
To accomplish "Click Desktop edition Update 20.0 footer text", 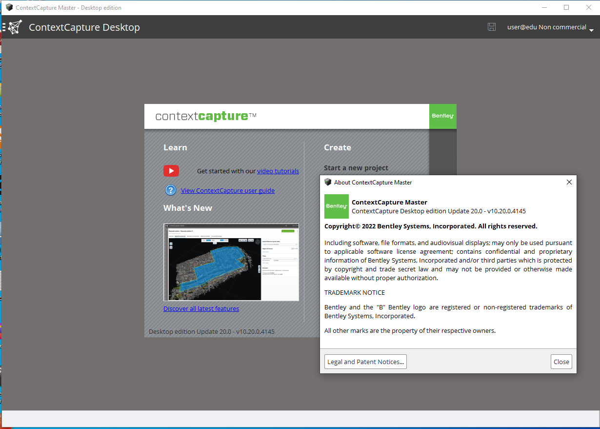I will [x=212, y=332].
